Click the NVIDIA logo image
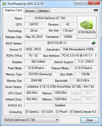The height and width of the screenshot is (126, 102). click(87, 27)
